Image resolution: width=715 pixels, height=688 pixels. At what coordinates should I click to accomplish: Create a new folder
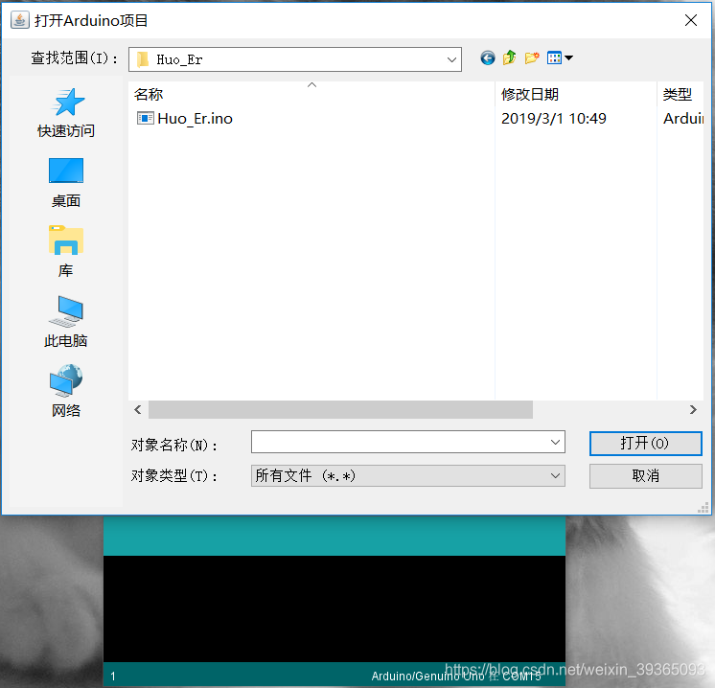pos(532,57)
